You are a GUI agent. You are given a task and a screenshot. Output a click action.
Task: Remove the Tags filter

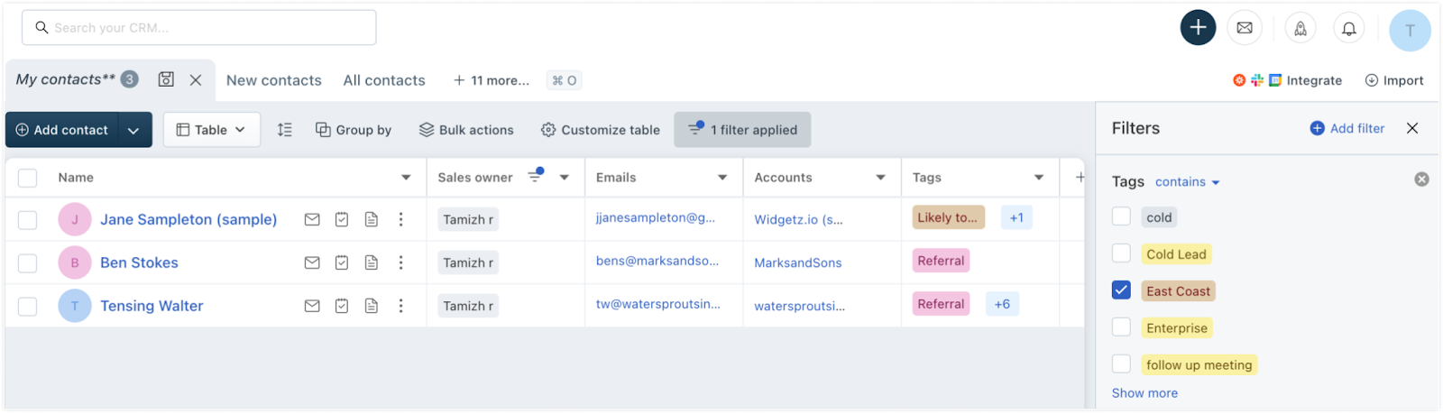(1421, 179)
